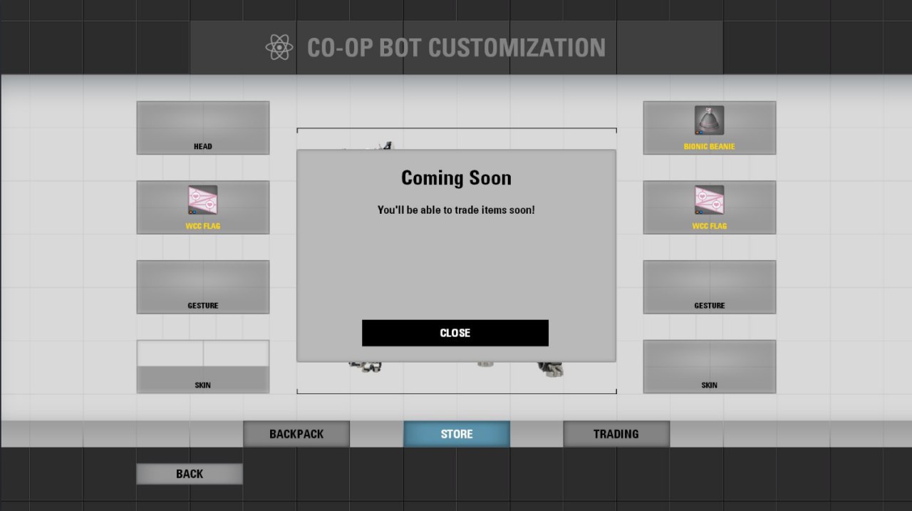Click the 'CO-OP BOT CUSTOMIZATION' title text

pos(456,48)
